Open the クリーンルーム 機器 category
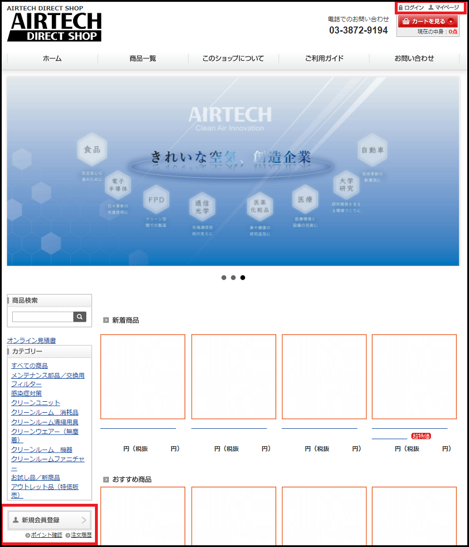 (42, 450)
